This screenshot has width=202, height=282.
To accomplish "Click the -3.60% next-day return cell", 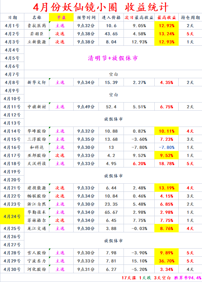I will pos(139,139).
